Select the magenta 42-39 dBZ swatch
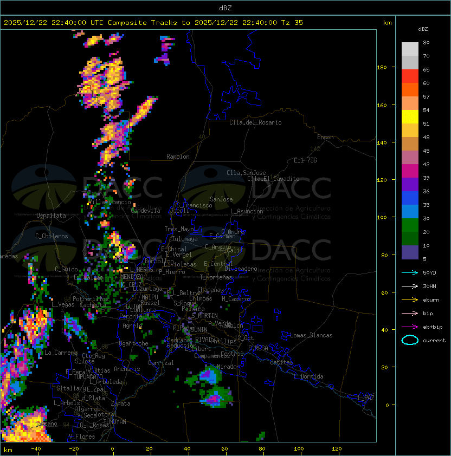This screenshot has width=451, height=456. click(410, 171)
